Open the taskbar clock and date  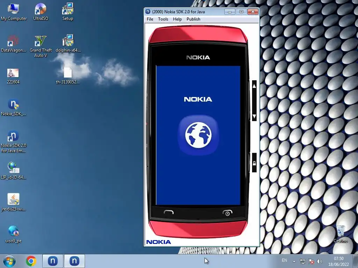click(x=338, y=261)
